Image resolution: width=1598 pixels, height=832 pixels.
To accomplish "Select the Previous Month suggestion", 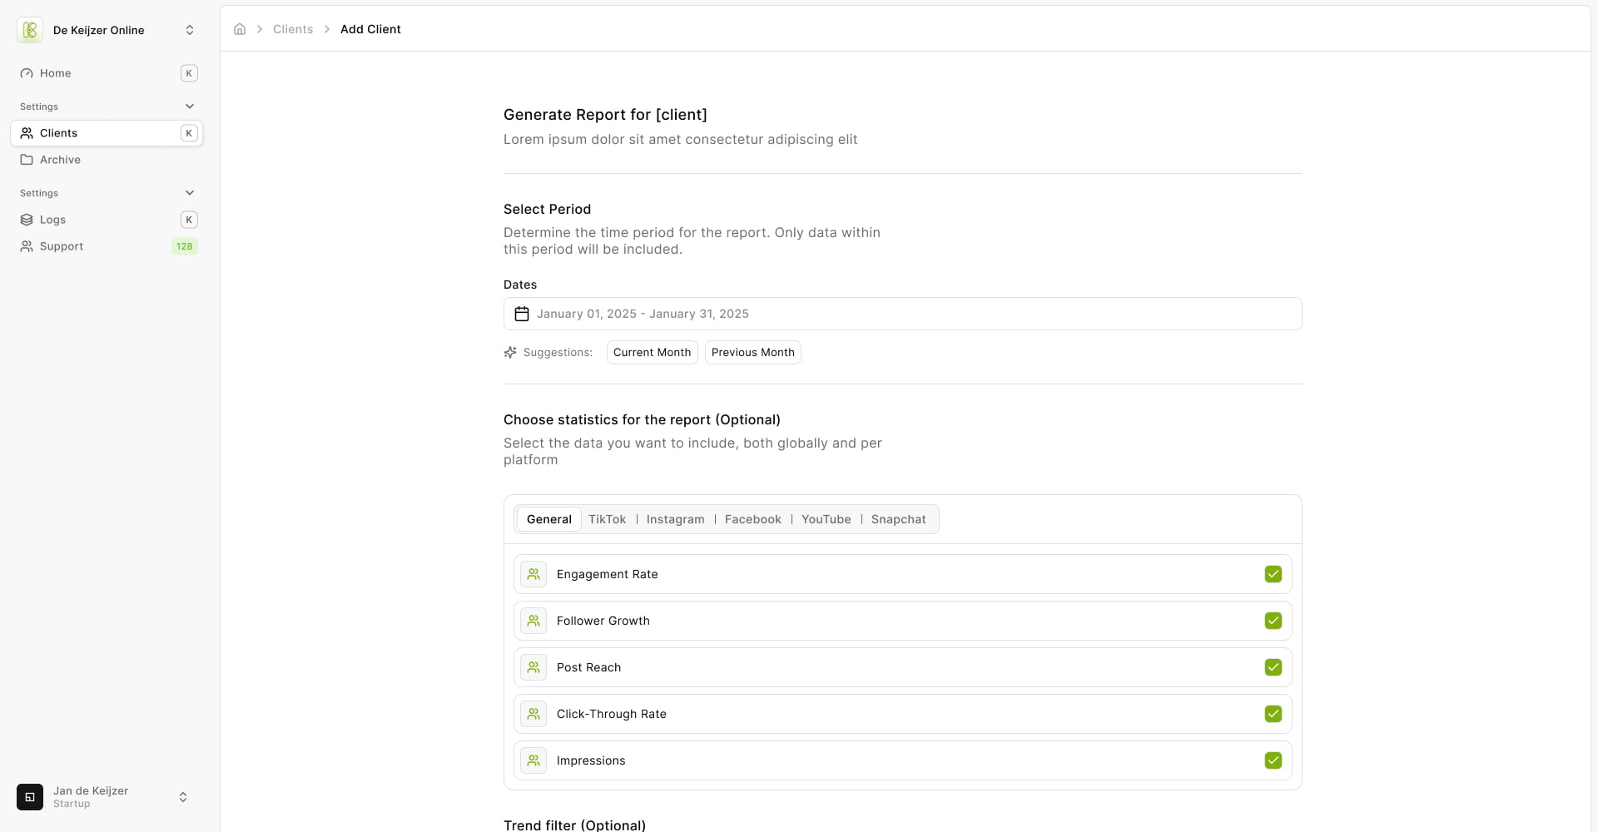I will click(x=753, y=353).
